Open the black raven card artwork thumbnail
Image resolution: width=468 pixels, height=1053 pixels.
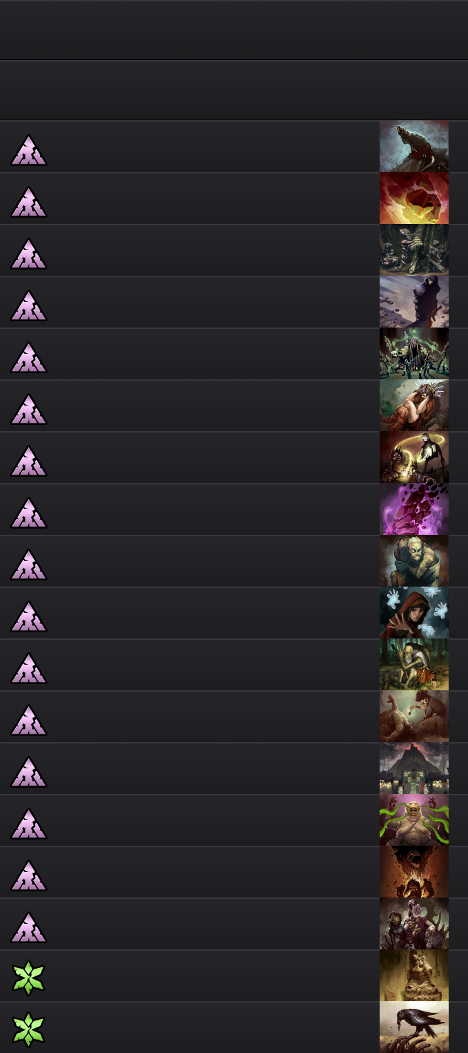coord(414,1027)
